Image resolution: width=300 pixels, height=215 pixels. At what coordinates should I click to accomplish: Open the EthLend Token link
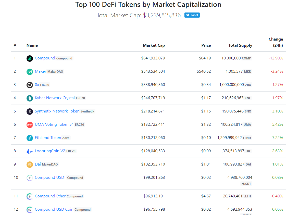point(48,138)
